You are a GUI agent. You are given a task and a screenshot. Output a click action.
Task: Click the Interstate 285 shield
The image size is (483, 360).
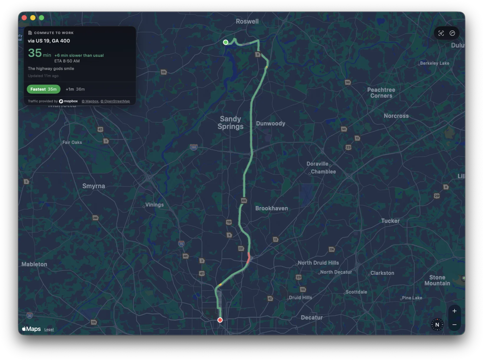tap(193, 147)
